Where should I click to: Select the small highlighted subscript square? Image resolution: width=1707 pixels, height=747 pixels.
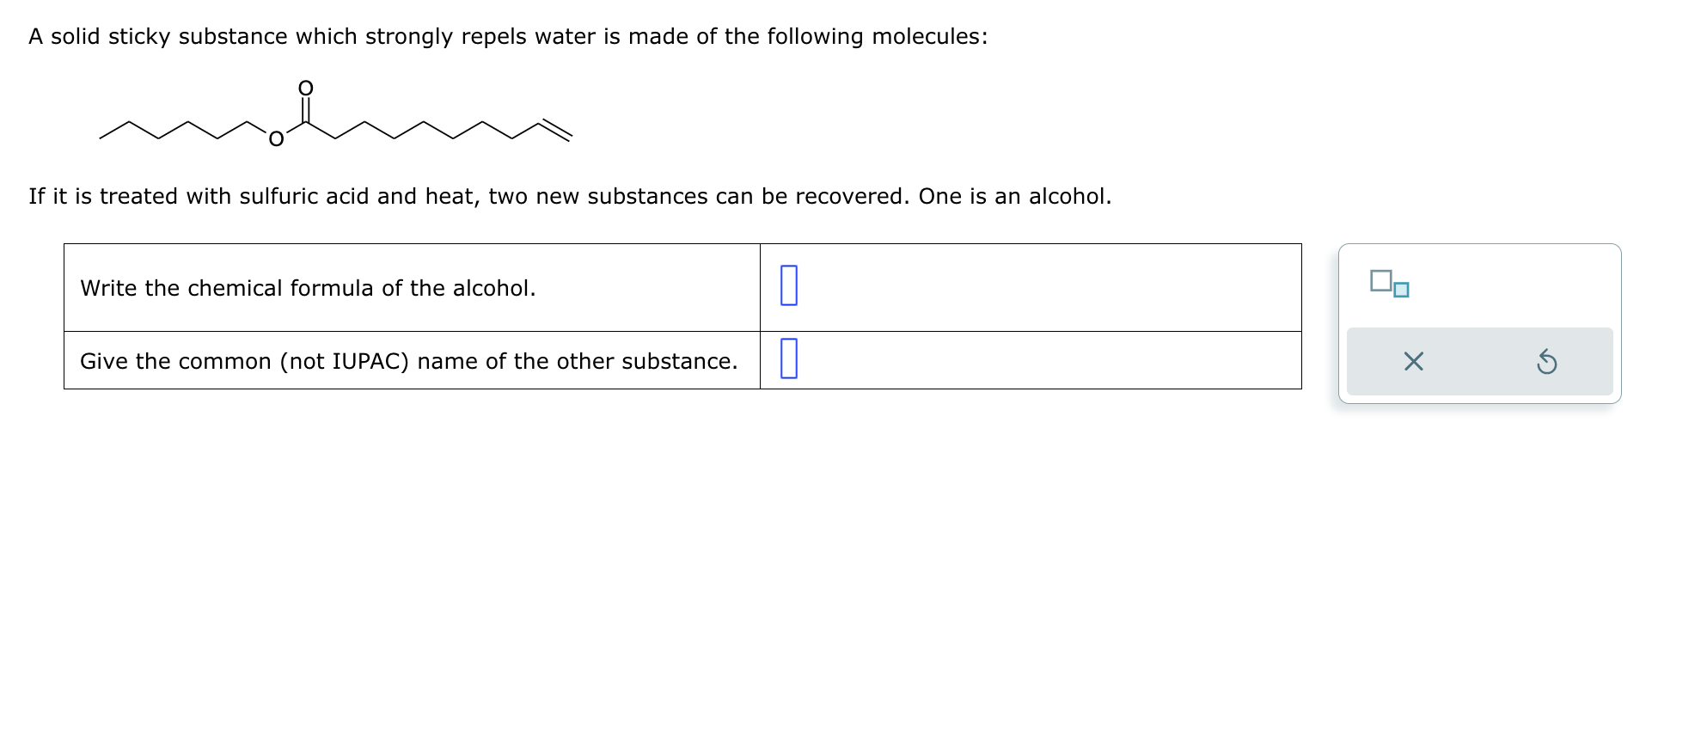tap(1402, 291)
